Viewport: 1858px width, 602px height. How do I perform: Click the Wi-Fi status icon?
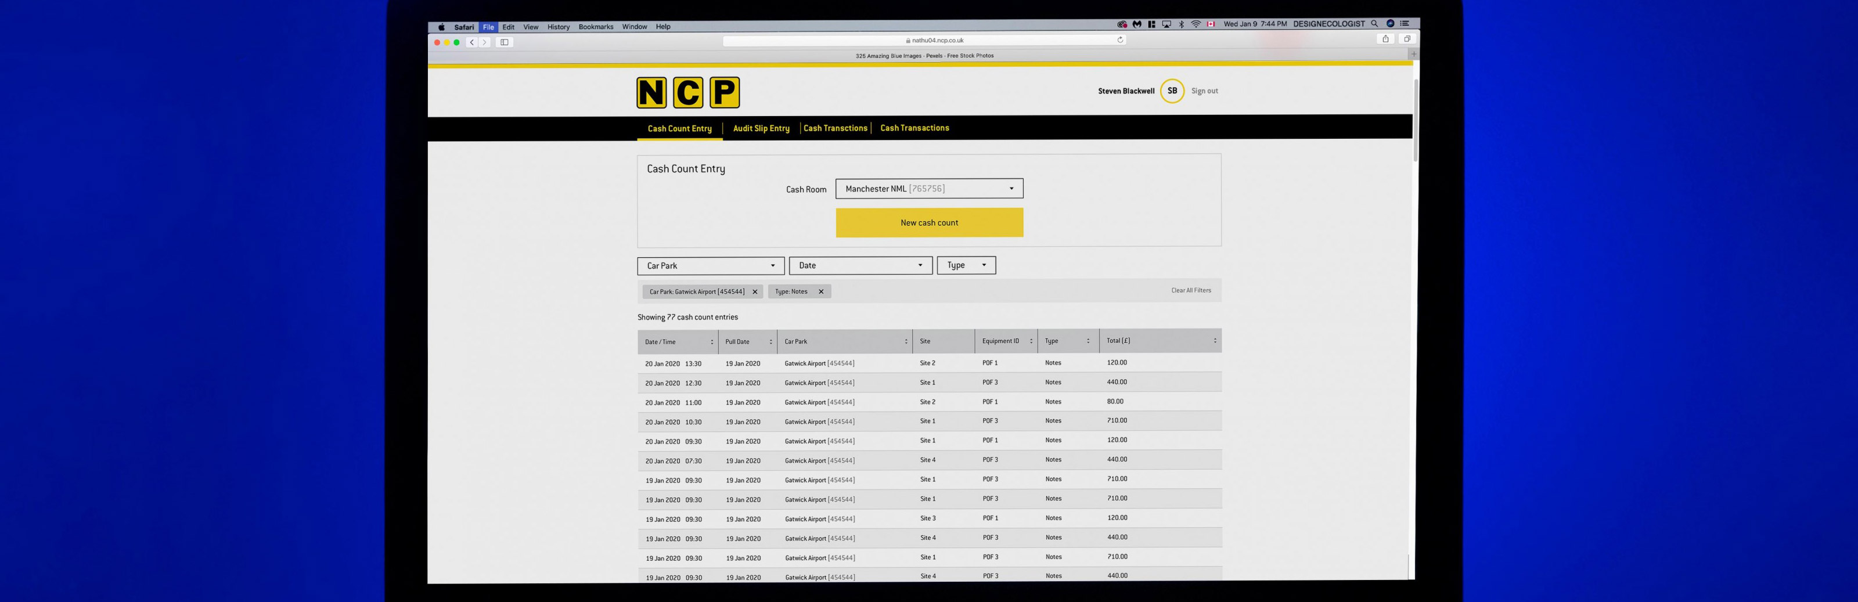(1196, 24)
